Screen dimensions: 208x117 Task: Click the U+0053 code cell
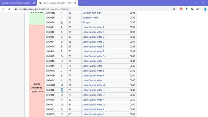[50, 114]
